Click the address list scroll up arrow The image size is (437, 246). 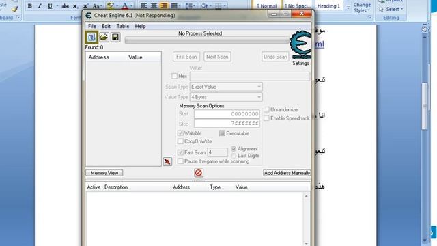[x=306, y=196]
